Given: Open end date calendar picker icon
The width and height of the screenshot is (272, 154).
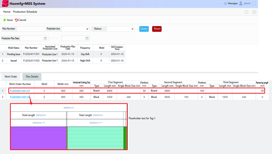Looking at the screenshot, I should (x=87, y=38).
